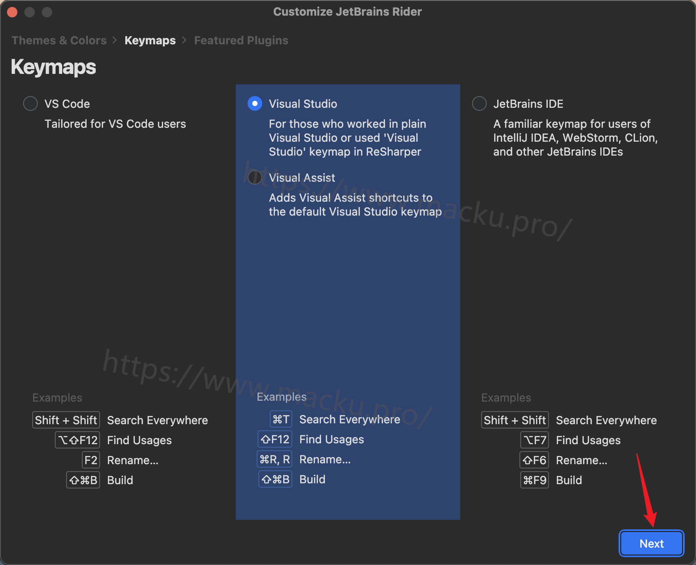Click 'Rename...' in Visual Studio examples
This screenshot has width=696, height=565.
(x=325, y=459)
